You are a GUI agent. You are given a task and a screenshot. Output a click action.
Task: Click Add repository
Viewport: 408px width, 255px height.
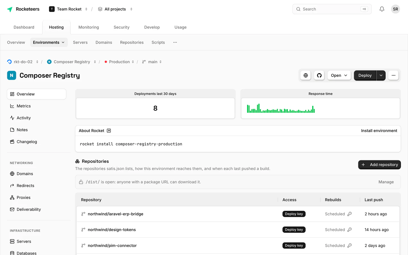pyautogui.click(x=379, y=165)
